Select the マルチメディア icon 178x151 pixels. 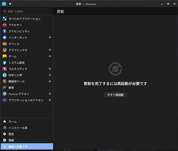4,69
